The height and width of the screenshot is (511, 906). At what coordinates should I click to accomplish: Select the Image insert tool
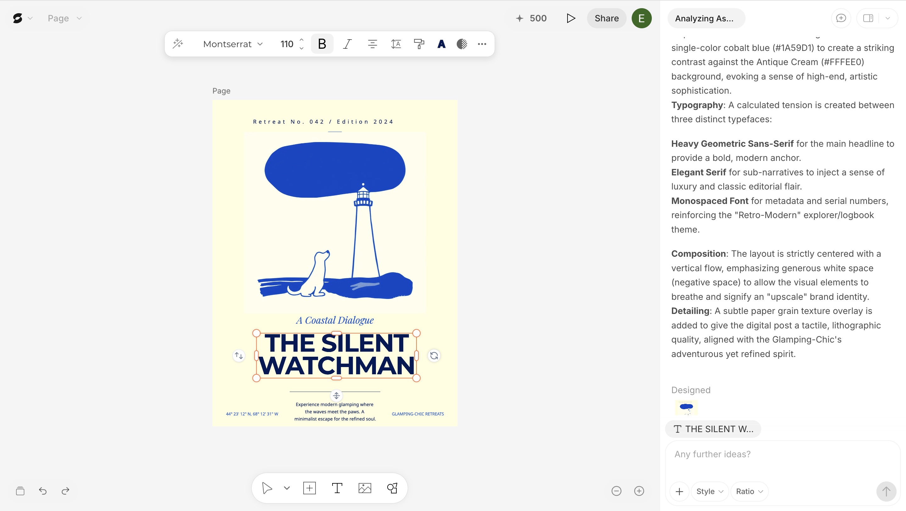point(364,488)
